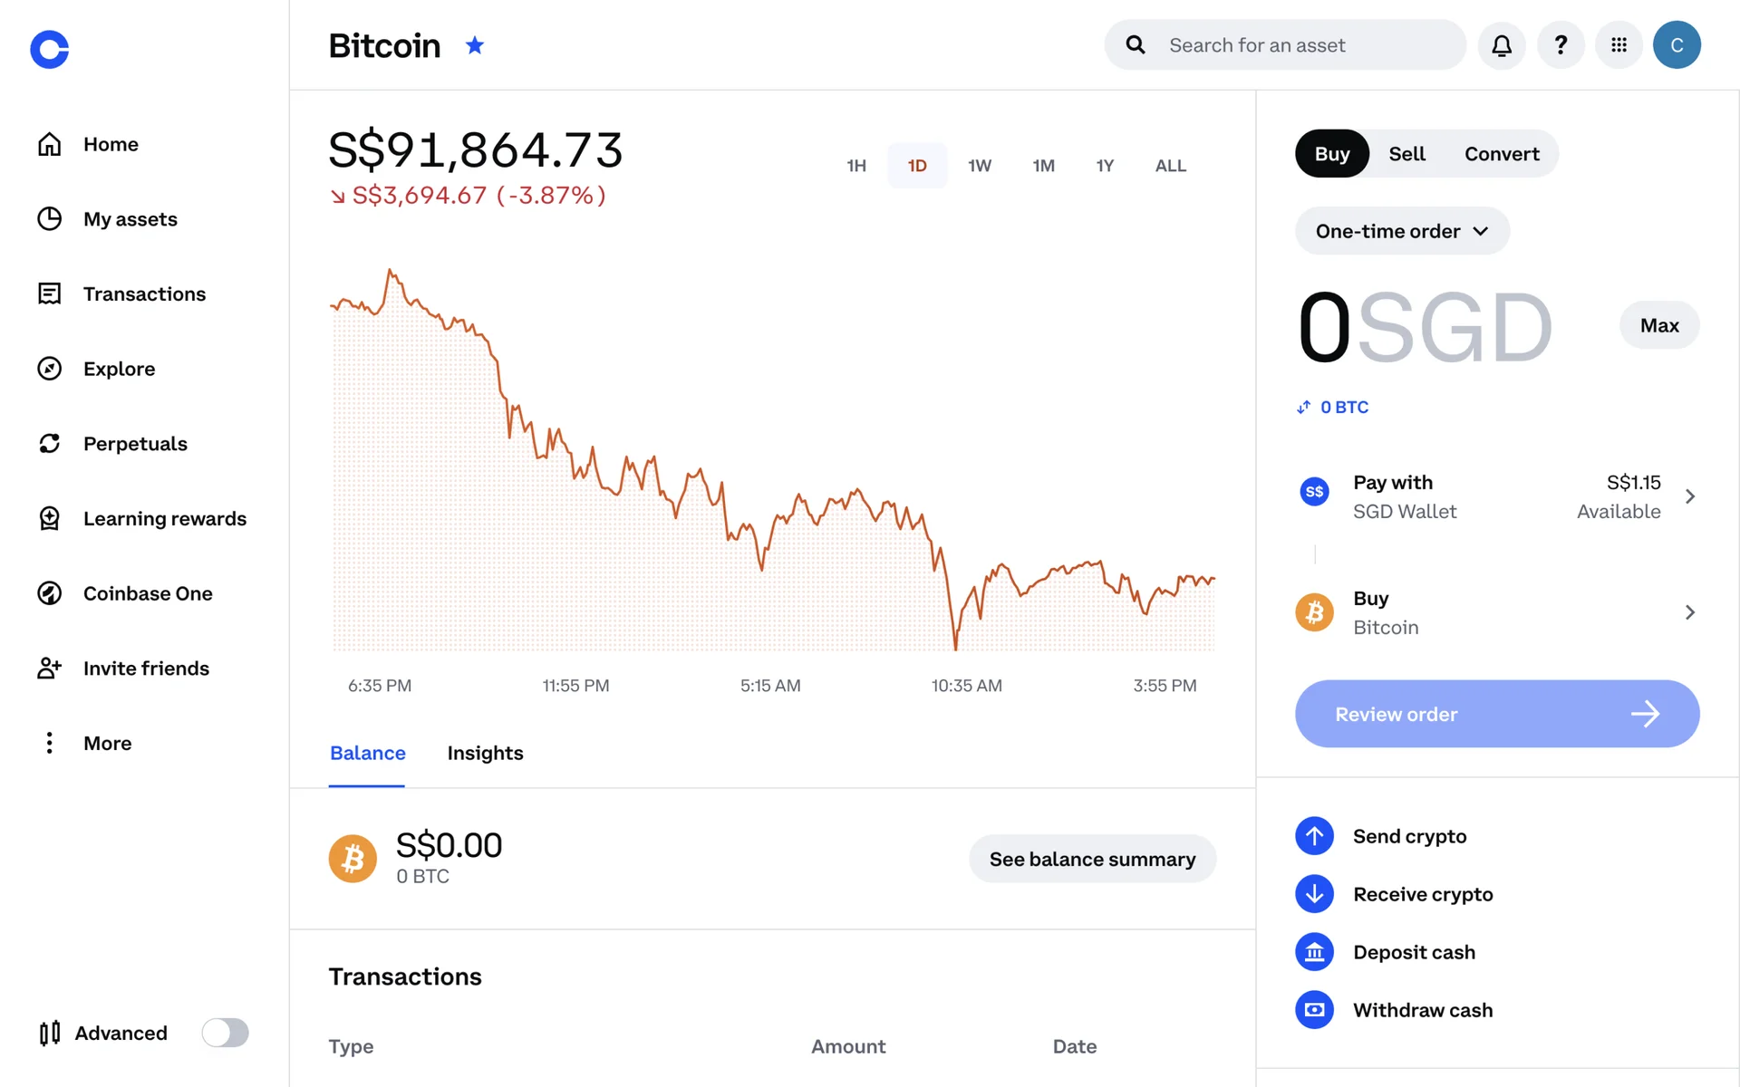This screenshot has height=1087, width=1740.
Task: Toggle the Bitcoin watchlist star
Action: pos(475,45)
